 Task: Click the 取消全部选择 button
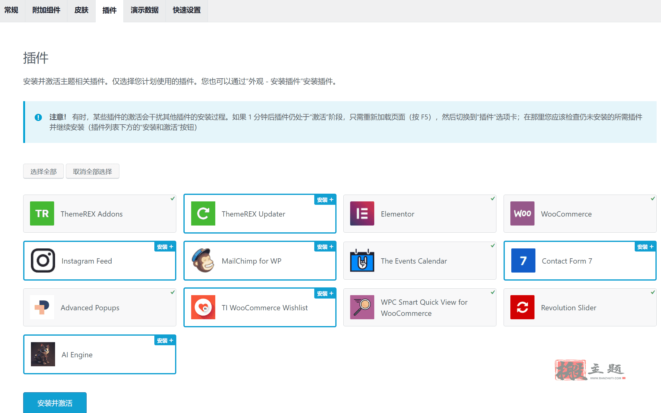tap(92, 171)
